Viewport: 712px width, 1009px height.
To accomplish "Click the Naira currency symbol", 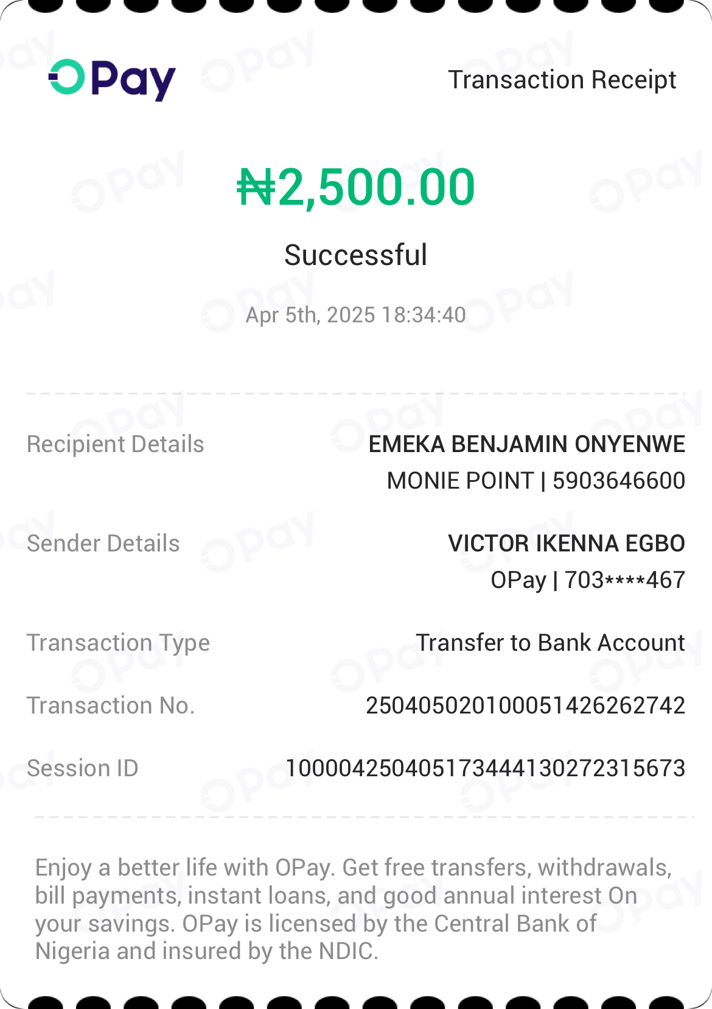I will pos(256,187).
